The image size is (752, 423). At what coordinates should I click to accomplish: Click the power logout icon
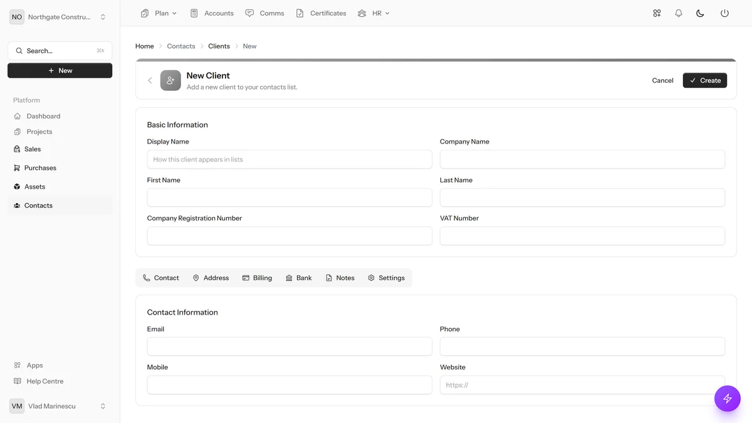(x=724, y=13)
